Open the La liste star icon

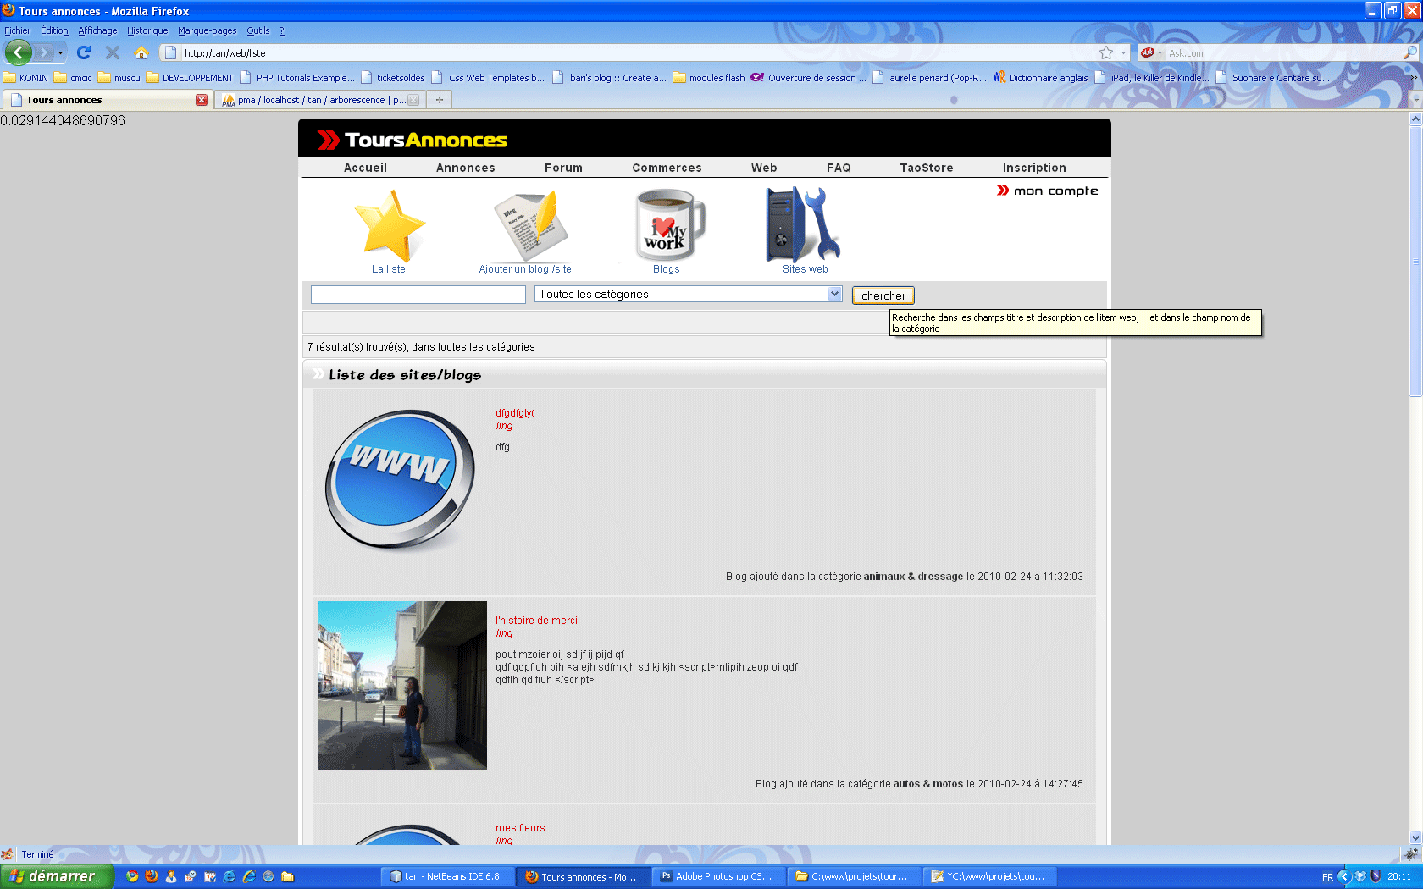tap(389, 225)
